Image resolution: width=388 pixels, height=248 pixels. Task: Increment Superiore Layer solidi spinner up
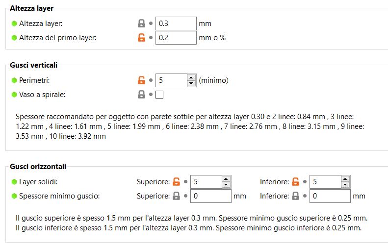point(226,178)
